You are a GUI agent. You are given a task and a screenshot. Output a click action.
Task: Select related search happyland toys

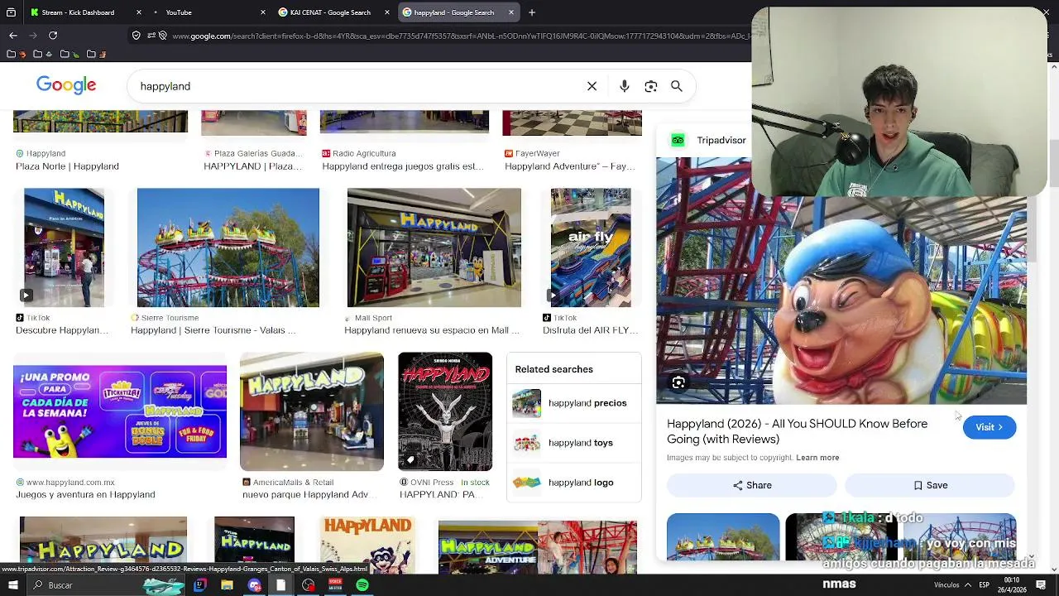pos(574,443)
